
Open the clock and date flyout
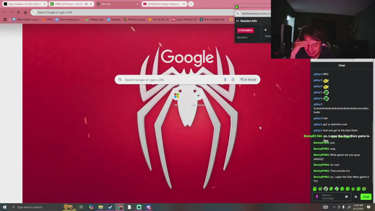358,207
